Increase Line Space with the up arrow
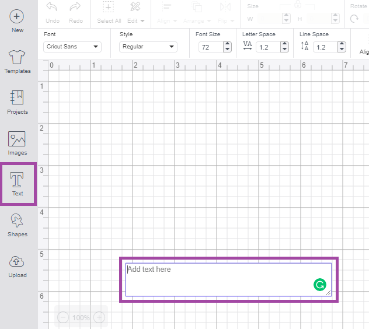The image size is (369, 329). pos(342,44)
